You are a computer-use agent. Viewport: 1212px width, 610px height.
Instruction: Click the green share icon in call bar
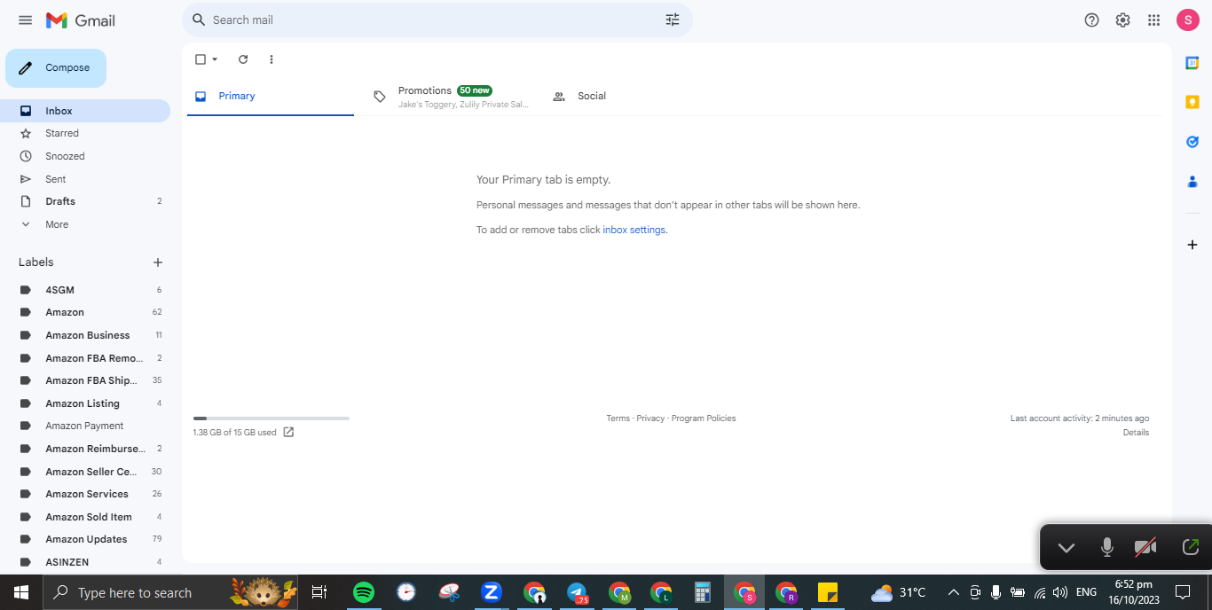click(1191, 548)
